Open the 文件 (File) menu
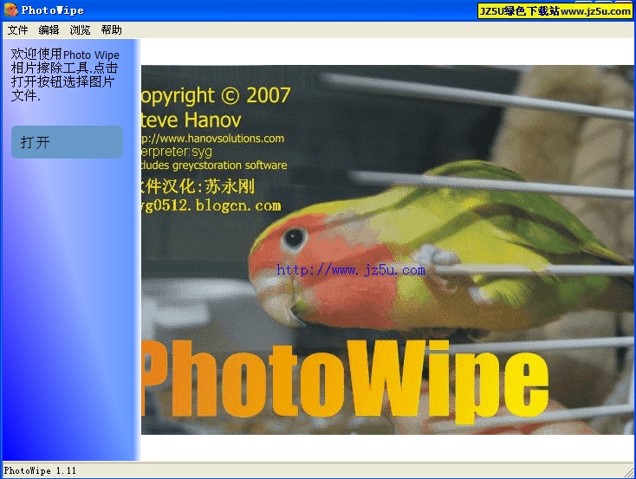Screen dimensions: 636x479 17,30
